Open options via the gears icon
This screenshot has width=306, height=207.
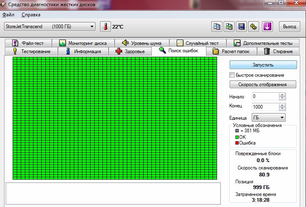click(x=254, y=27)
